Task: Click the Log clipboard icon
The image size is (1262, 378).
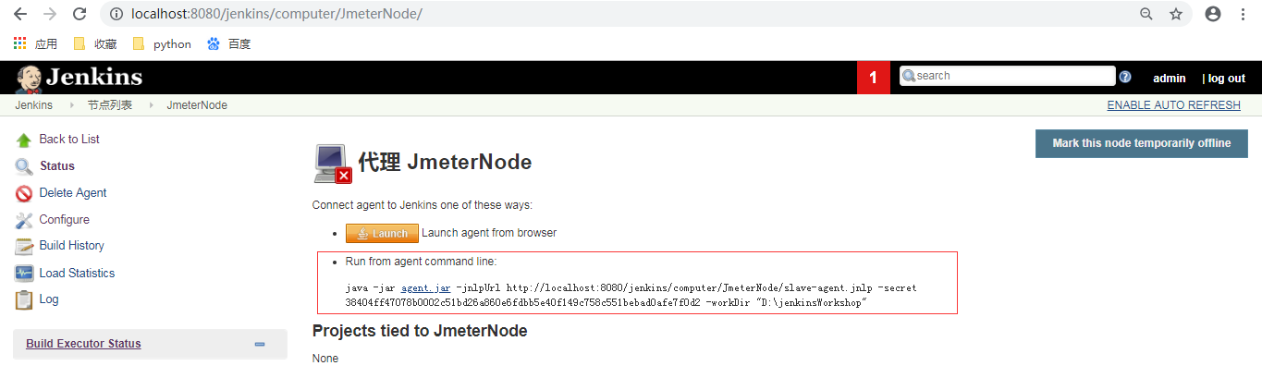Action: [24, 299]
